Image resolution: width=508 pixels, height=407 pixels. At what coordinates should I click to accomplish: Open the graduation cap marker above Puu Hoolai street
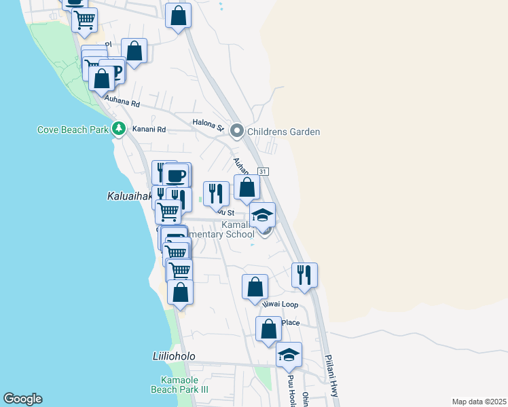[x=289, y=355]
